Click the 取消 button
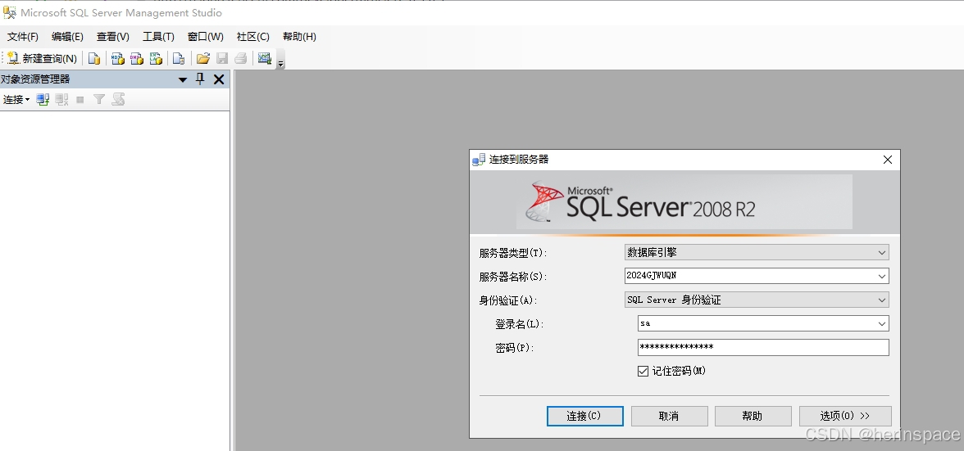 [x=669, y=416]
